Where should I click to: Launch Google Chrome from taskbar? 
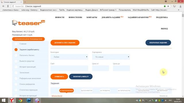[x=20, y=100]
